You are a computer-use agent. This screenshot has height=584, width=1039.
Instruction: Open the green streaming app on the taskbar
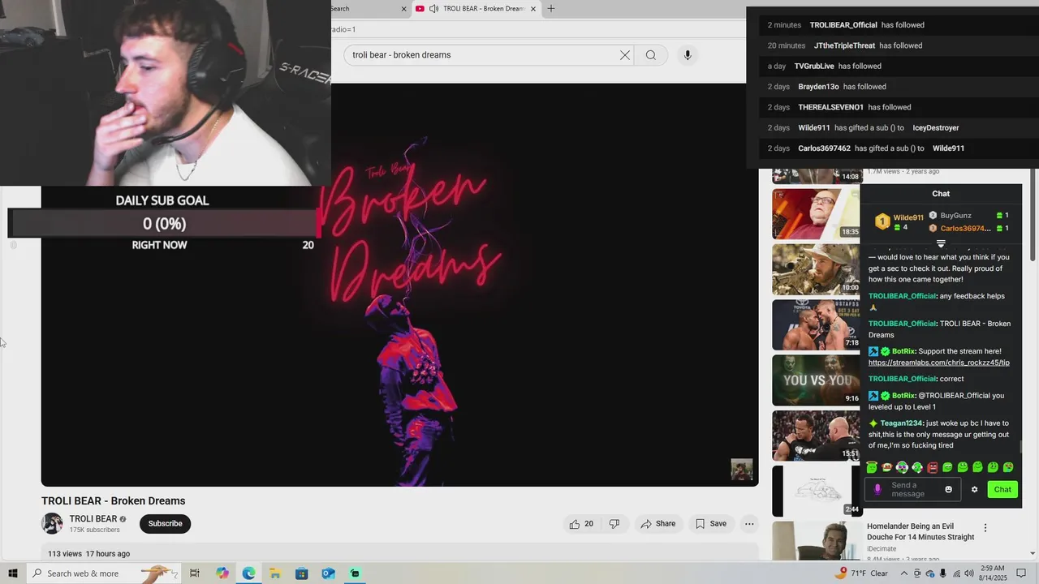point(355,573)
